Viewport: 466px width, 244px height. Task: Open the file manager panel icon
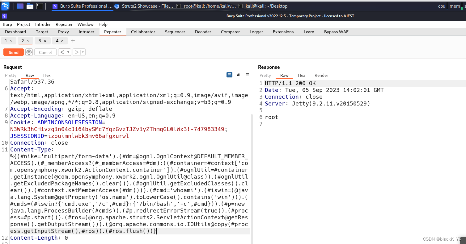point(30,6)
